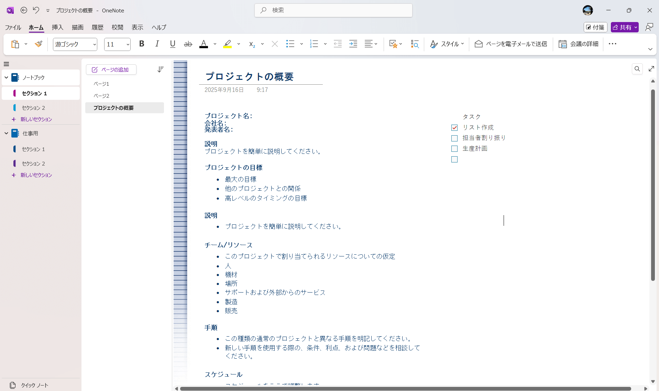Viewport: 659px width, 391px height.
Task: Apply the yellow highlight color
Action: click(x=227, y=44)
